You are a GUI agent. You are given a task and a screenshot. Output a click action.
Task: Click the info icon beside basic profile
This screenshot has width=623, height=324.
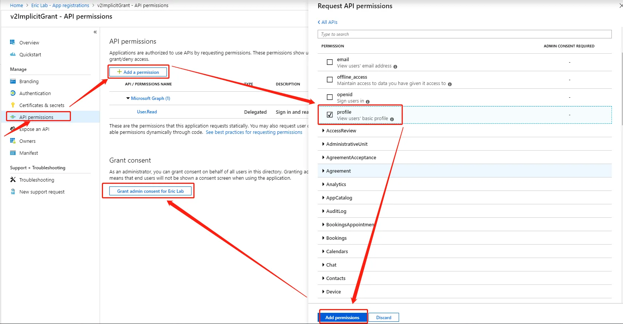pyautogui.click(x=392, y=119)
